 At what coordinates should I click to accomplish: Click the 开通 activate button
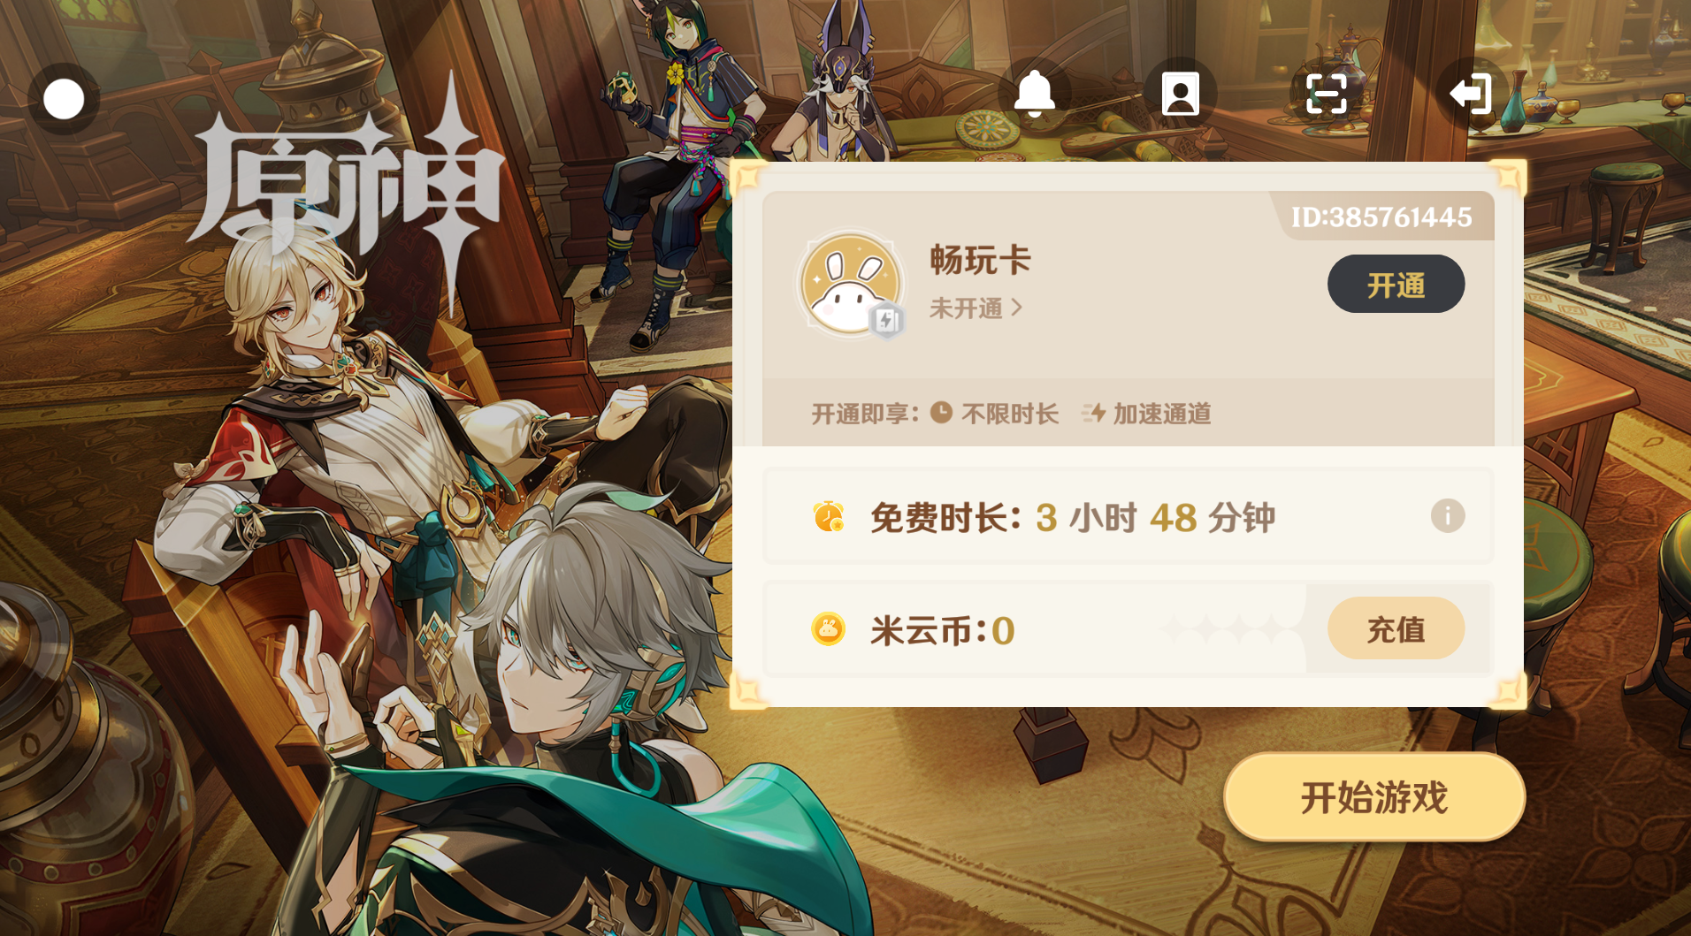click(1396, 284)
